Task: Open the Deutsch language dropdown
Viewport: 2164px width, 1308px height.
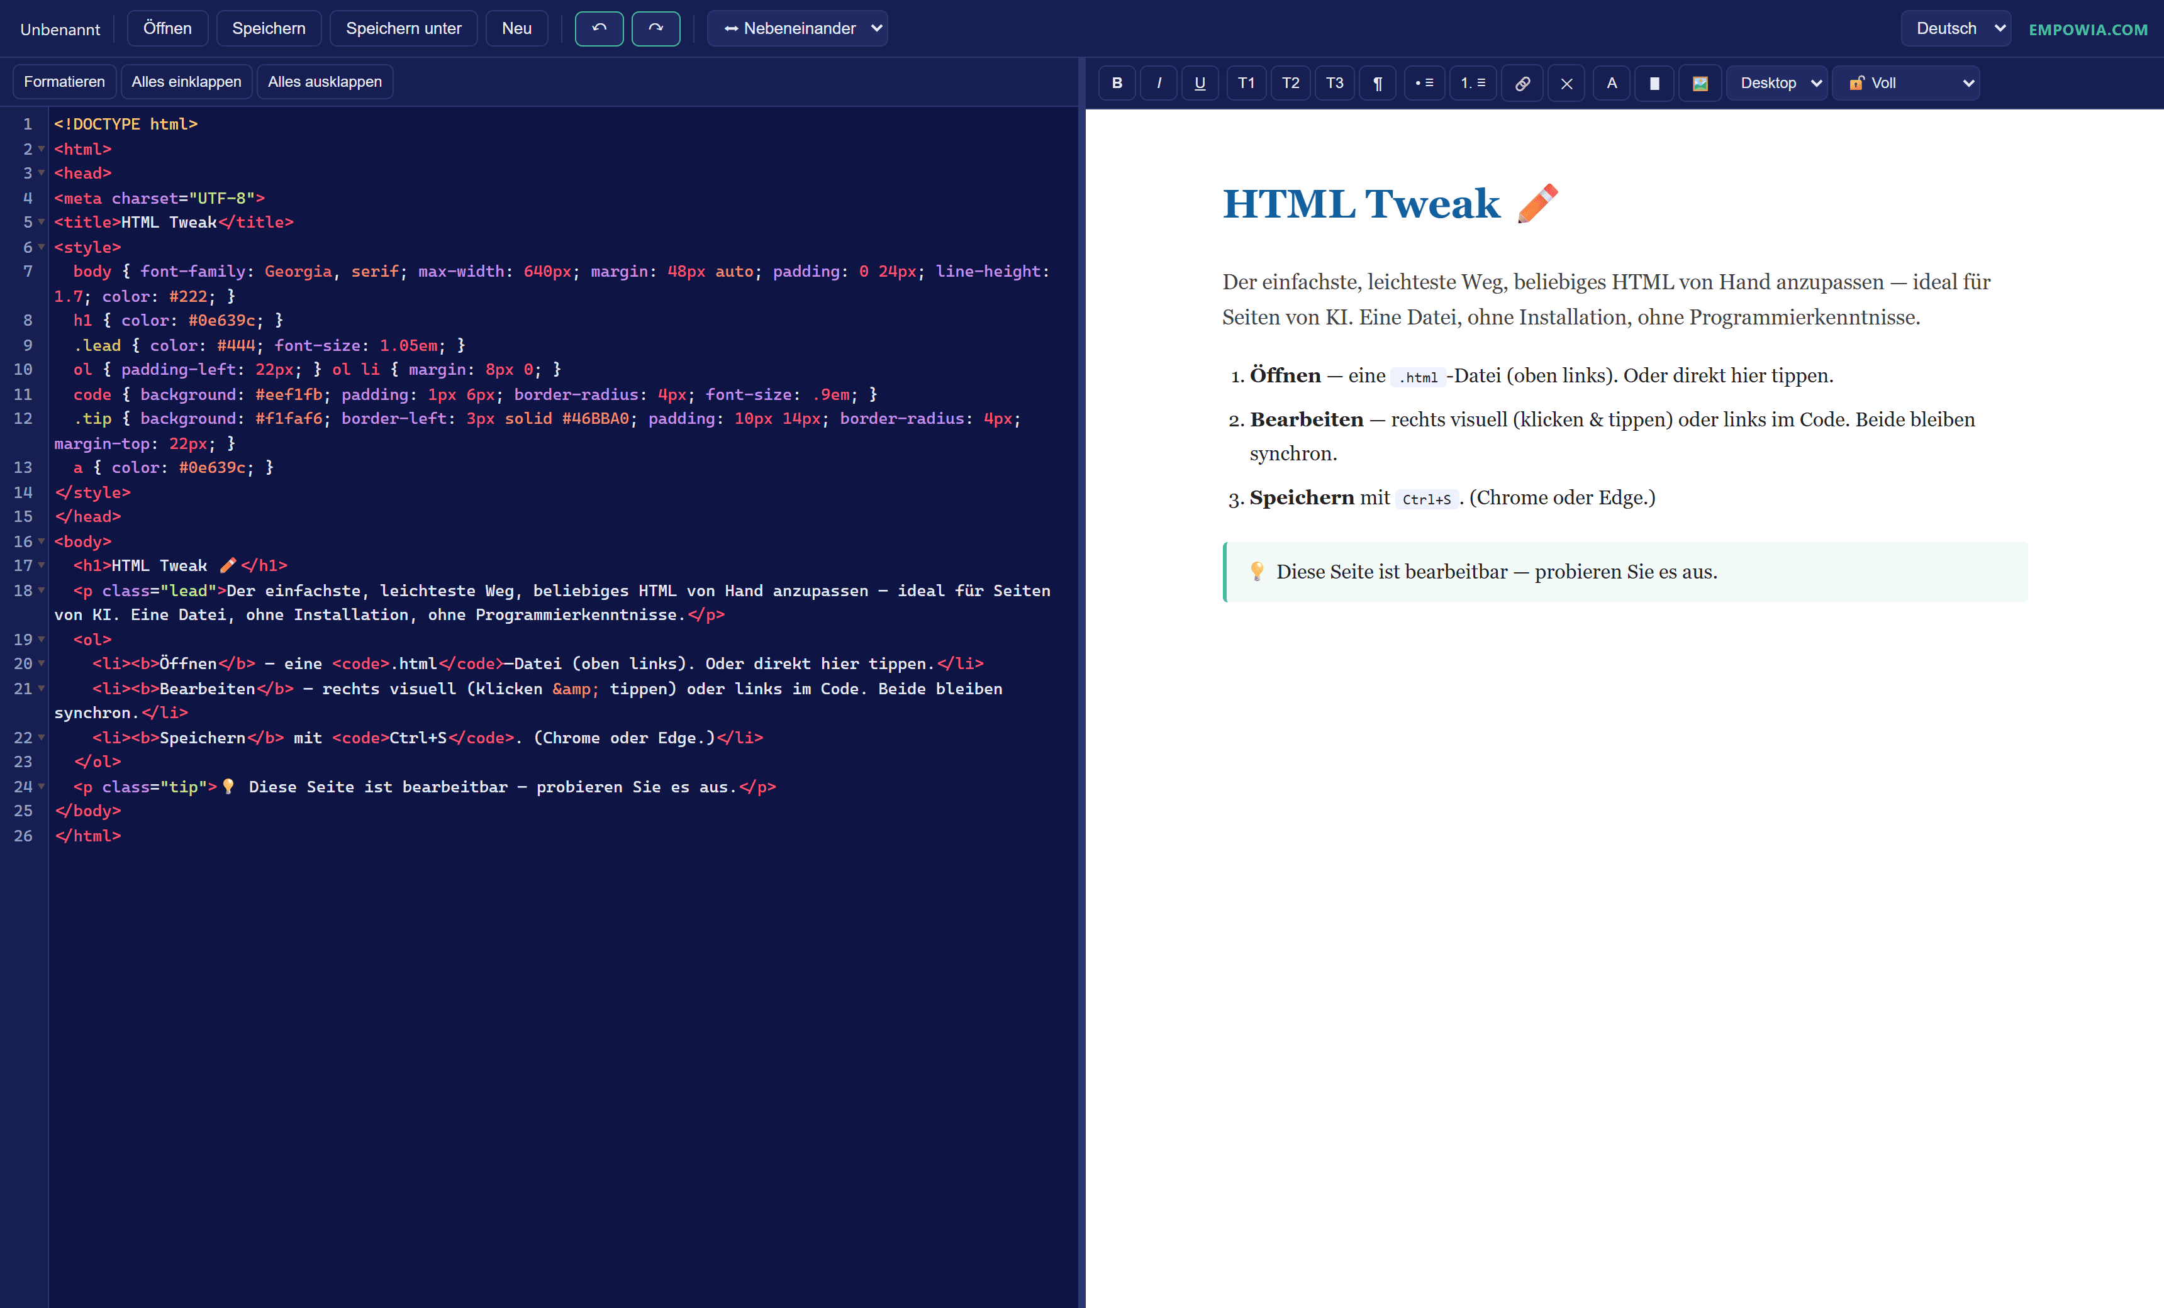Action: pyautogui.click(x=1956, y=28)
